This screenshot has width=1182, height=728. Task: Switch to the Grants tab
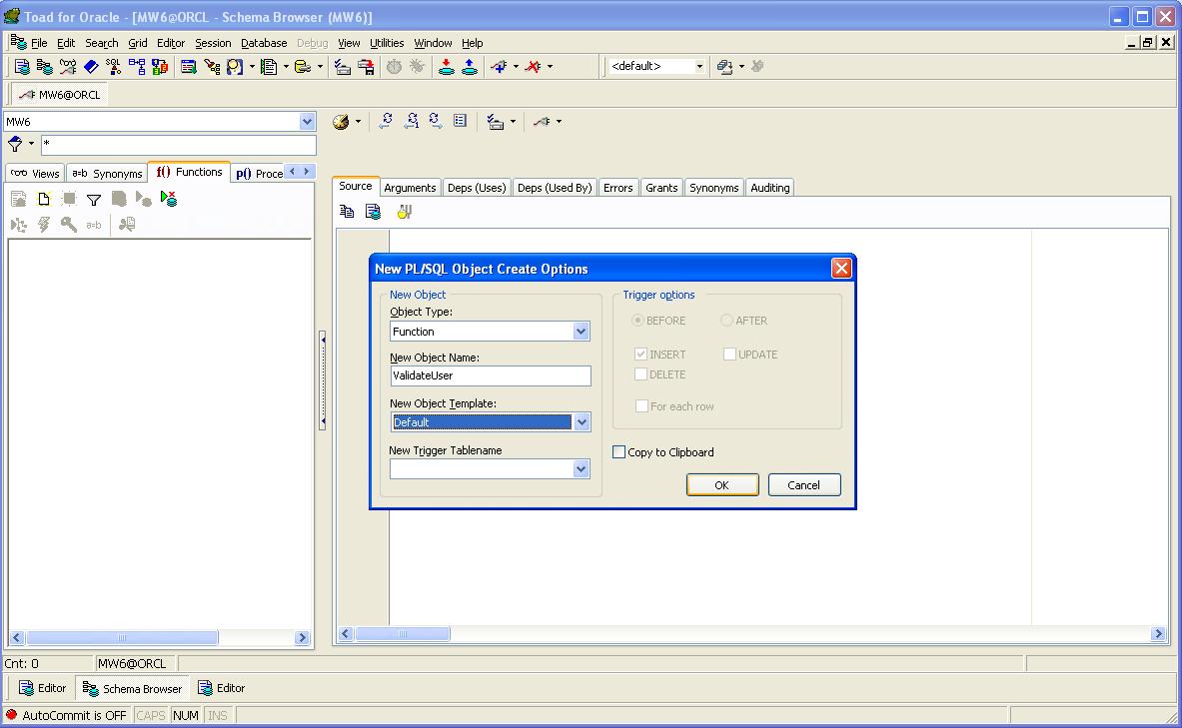(660, 187)
